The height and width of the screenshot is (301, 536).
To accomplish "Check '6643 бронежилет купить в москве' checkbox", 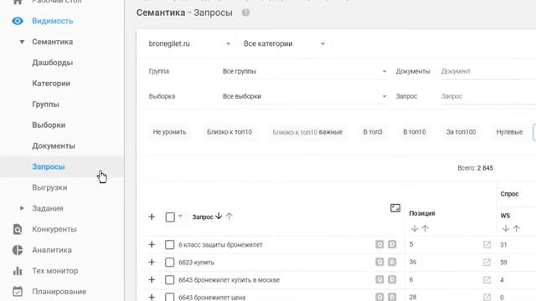I will coord(169,280).
